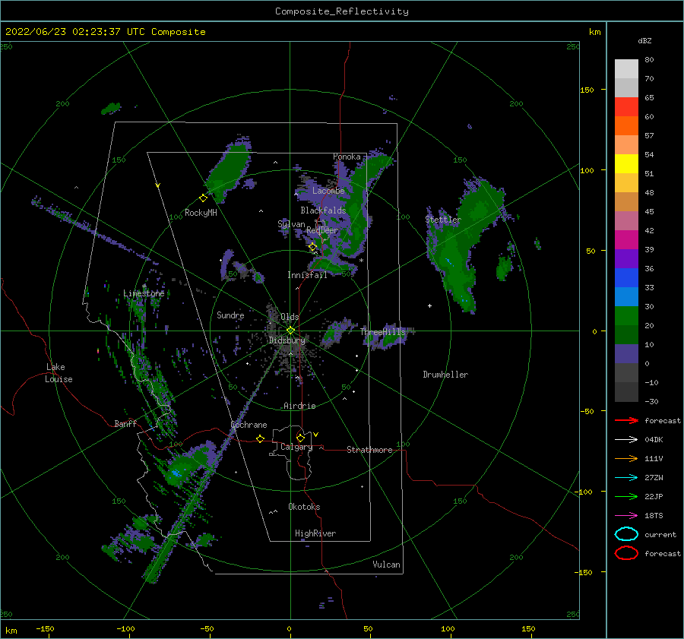Click the Strathmore label
Viewport: 684px width, 639px height.
pyautogui.click(x=369, y=450)
